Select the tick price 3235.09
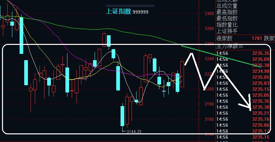 261,59
